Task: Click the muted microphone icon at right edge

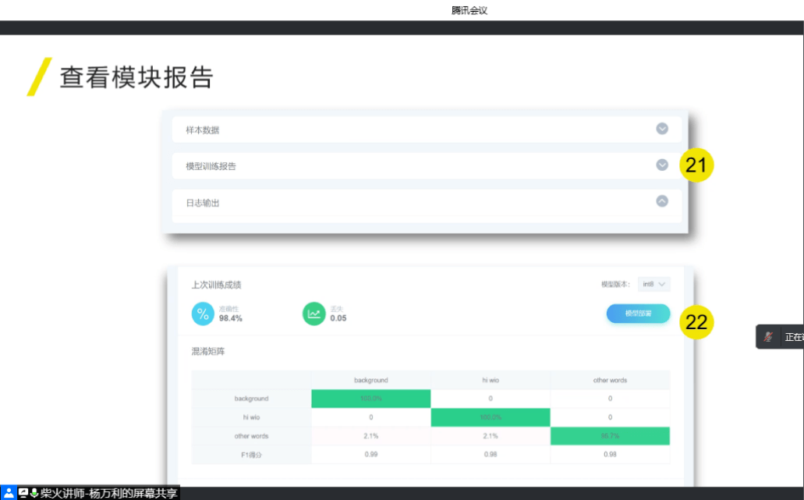Action: coord(769,337)
